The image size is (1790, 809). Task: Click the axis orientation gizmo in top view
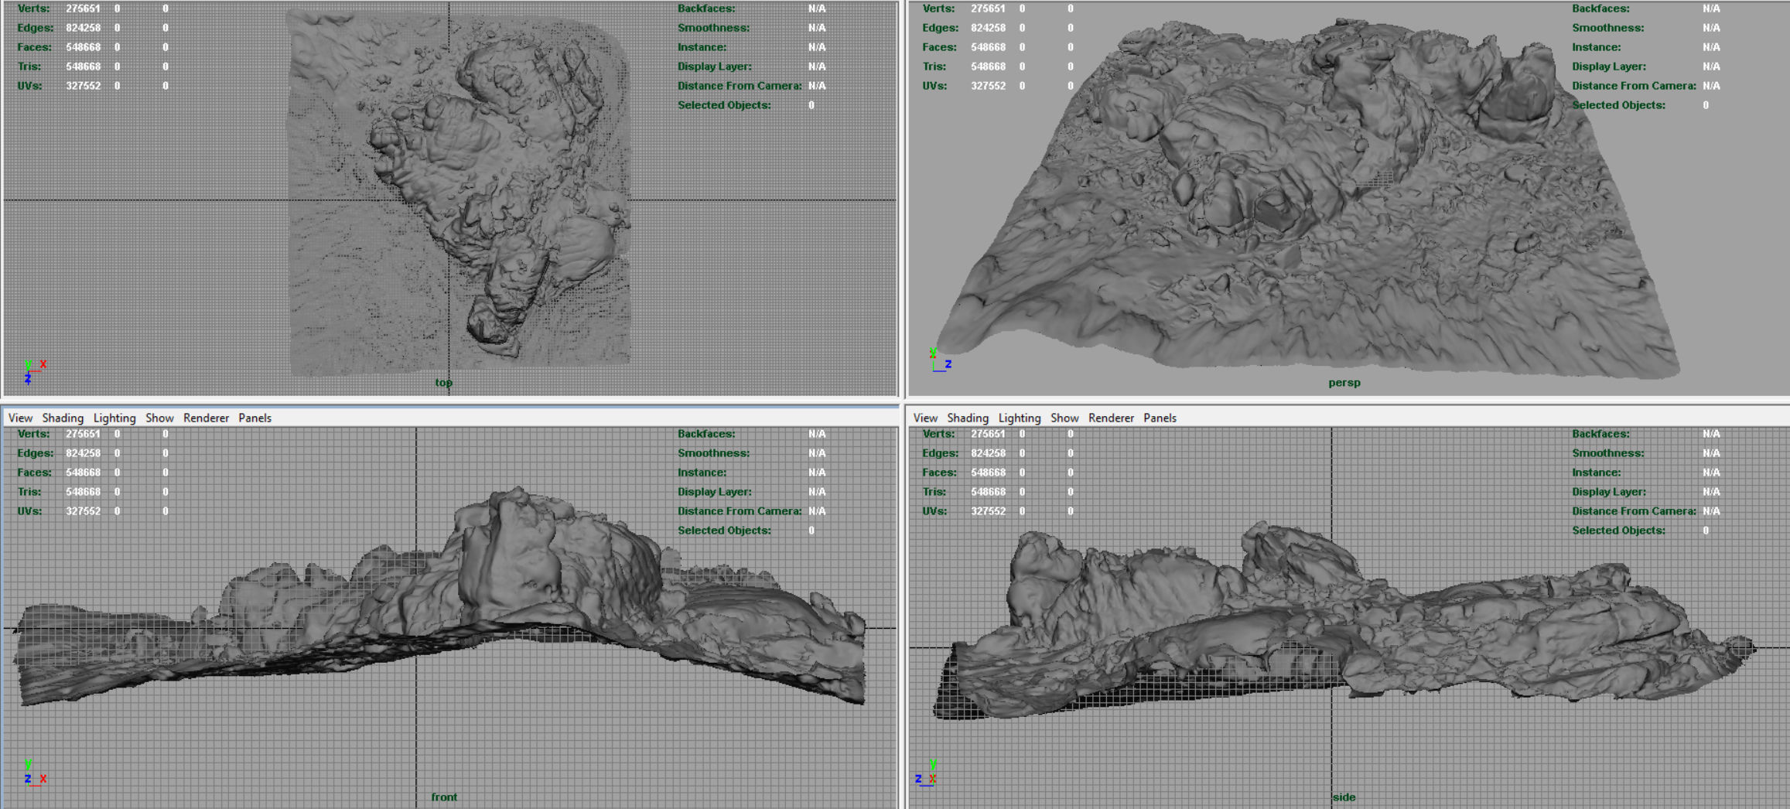point(34,371)
